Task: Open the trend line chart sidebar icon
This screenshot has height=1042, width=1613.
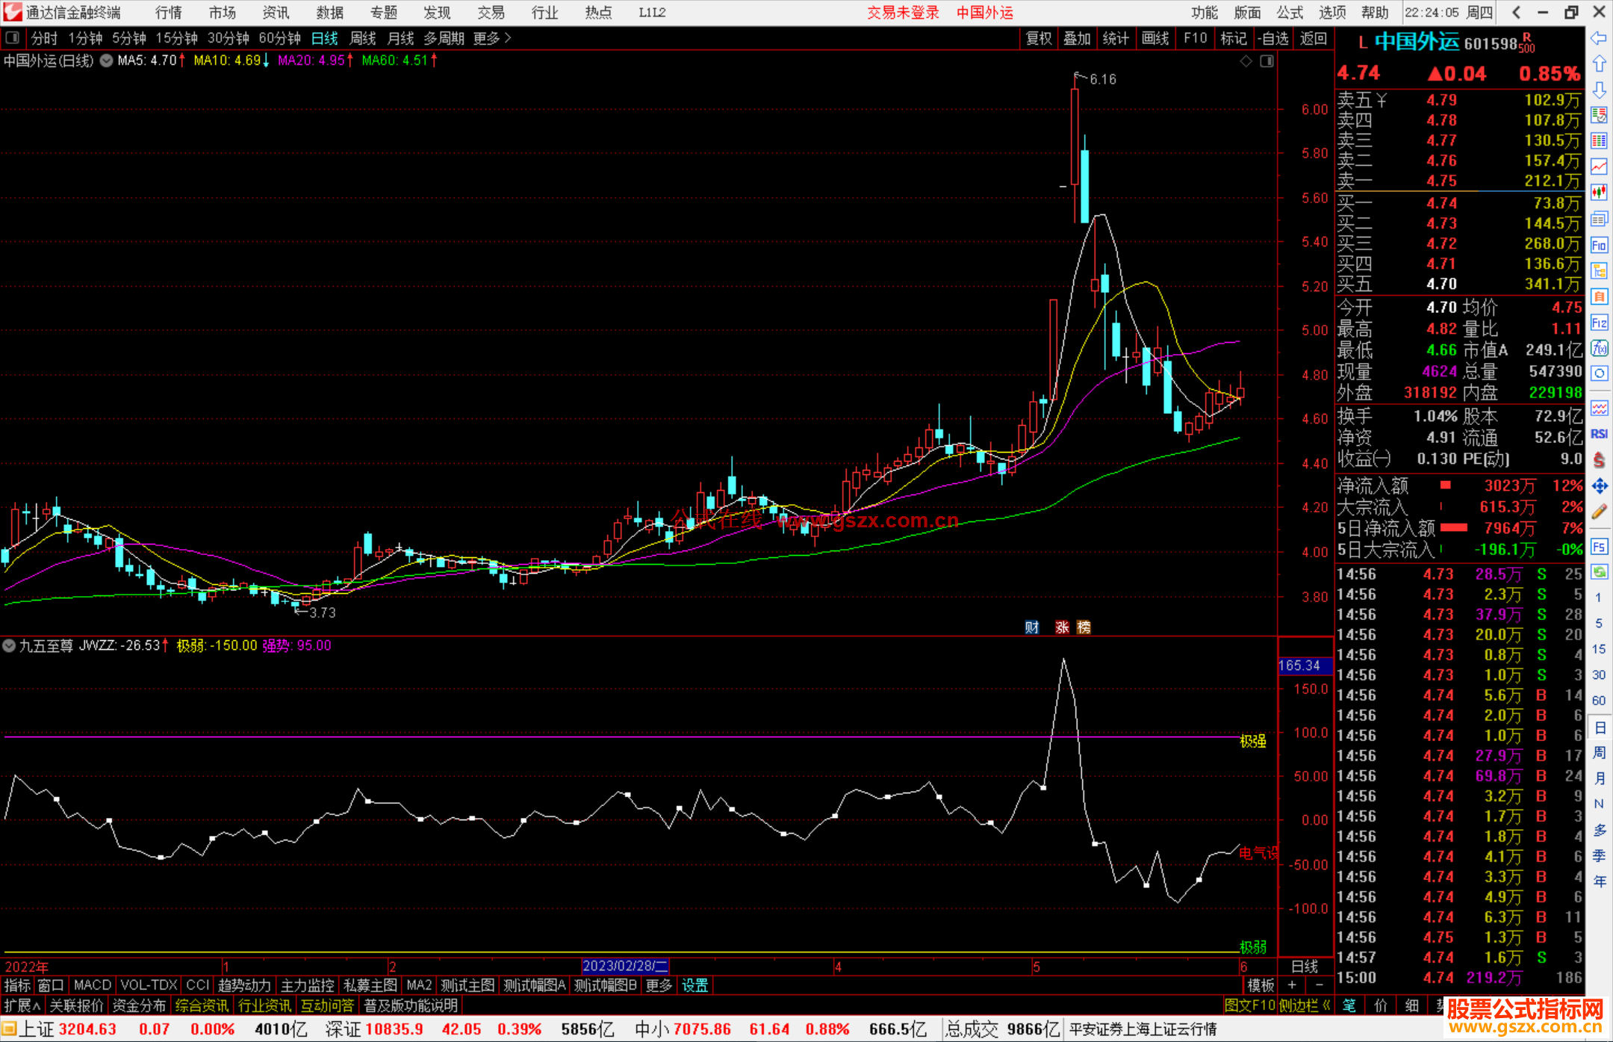Action: (x=1599, y=167)
